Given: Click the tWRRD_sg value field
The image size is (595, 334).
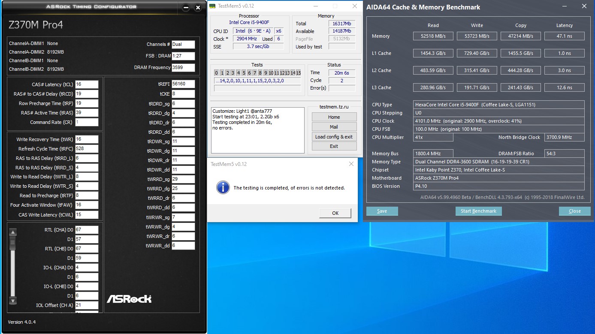Looking at the screenshot, I should point(183,179).
